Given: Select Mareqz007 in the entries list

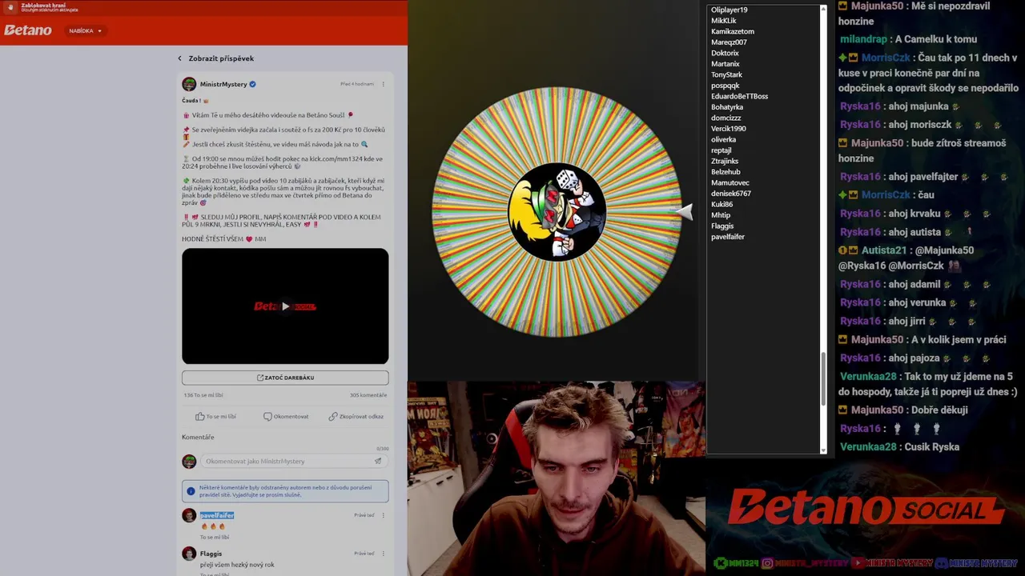Looking at the screenshot, I should (729, 42).
